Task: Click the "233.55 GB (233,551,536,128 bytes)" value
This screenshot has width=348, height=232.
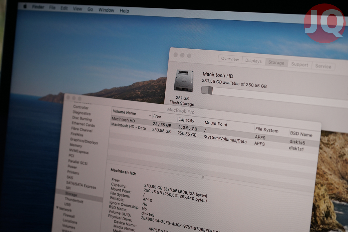Action: coord(176,191)
